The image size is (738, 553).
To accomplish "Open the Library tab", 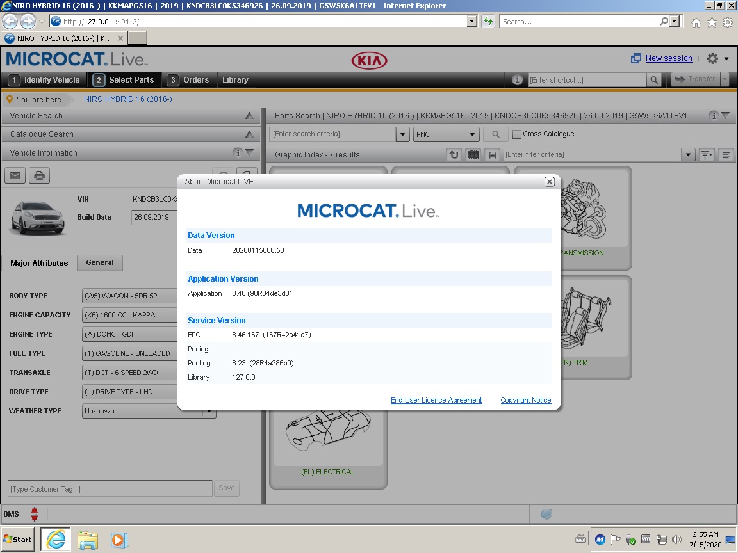I will [235, 80].
